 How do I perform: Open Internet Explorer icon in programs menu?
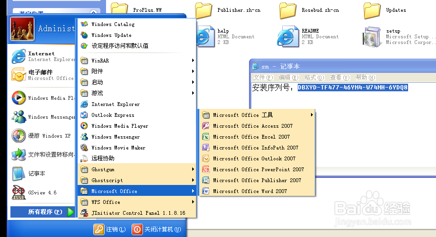point(84,104)
